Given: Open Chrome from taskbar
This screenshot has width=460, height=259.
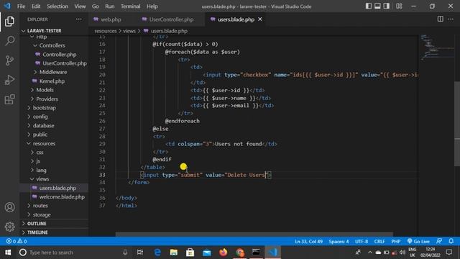Looking at the screenshot, I should pos(240,253).
